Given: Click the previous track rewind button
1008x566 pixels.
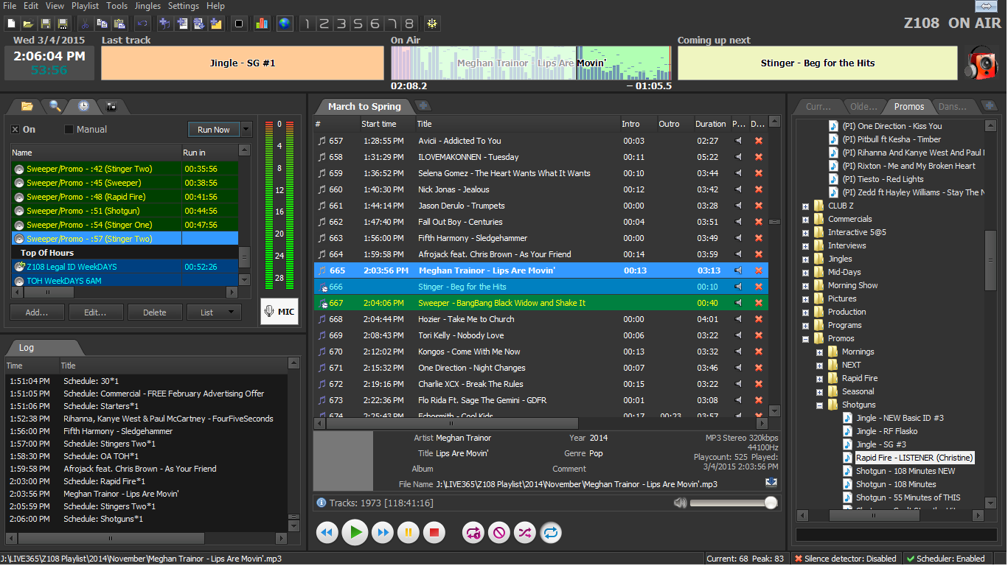Looking at the screenshot, I should [328, 532].
